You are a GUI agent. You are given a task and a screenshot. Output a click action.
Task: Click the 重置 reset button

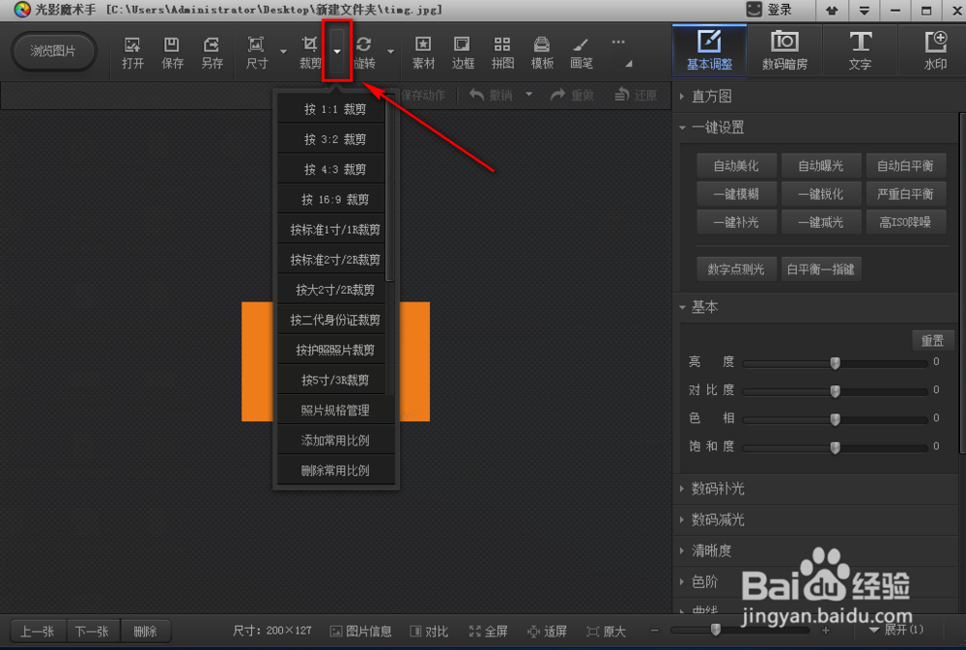(x=932, y=340)
